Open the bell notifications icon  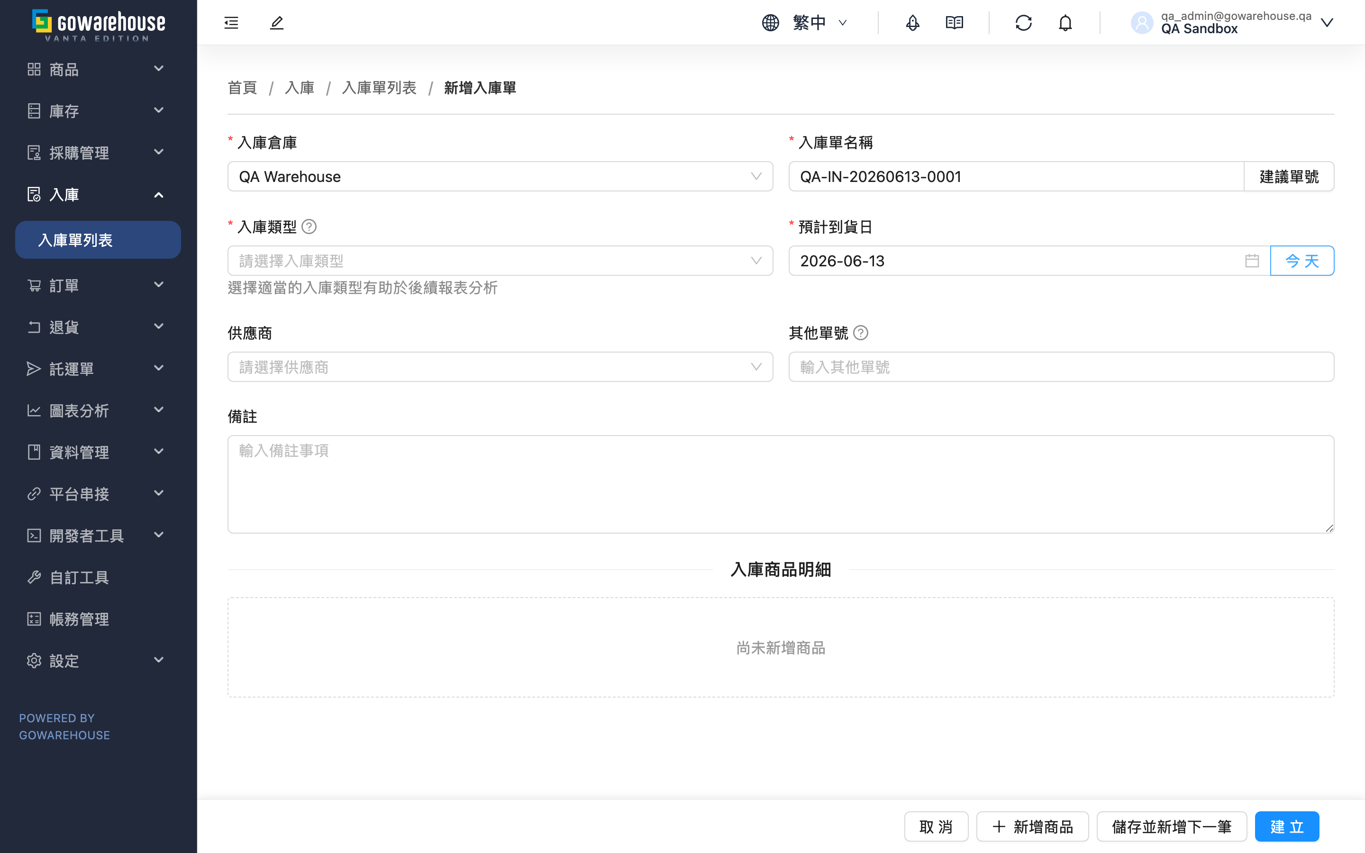[x=1065, y=23]
